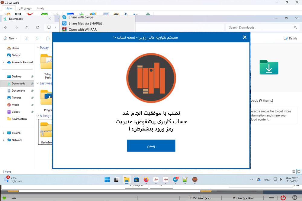Image resolution: width=302 pixels, height=201 pixels.
Task: Refresh the Downloads folder view
Action: click(37, 27)
